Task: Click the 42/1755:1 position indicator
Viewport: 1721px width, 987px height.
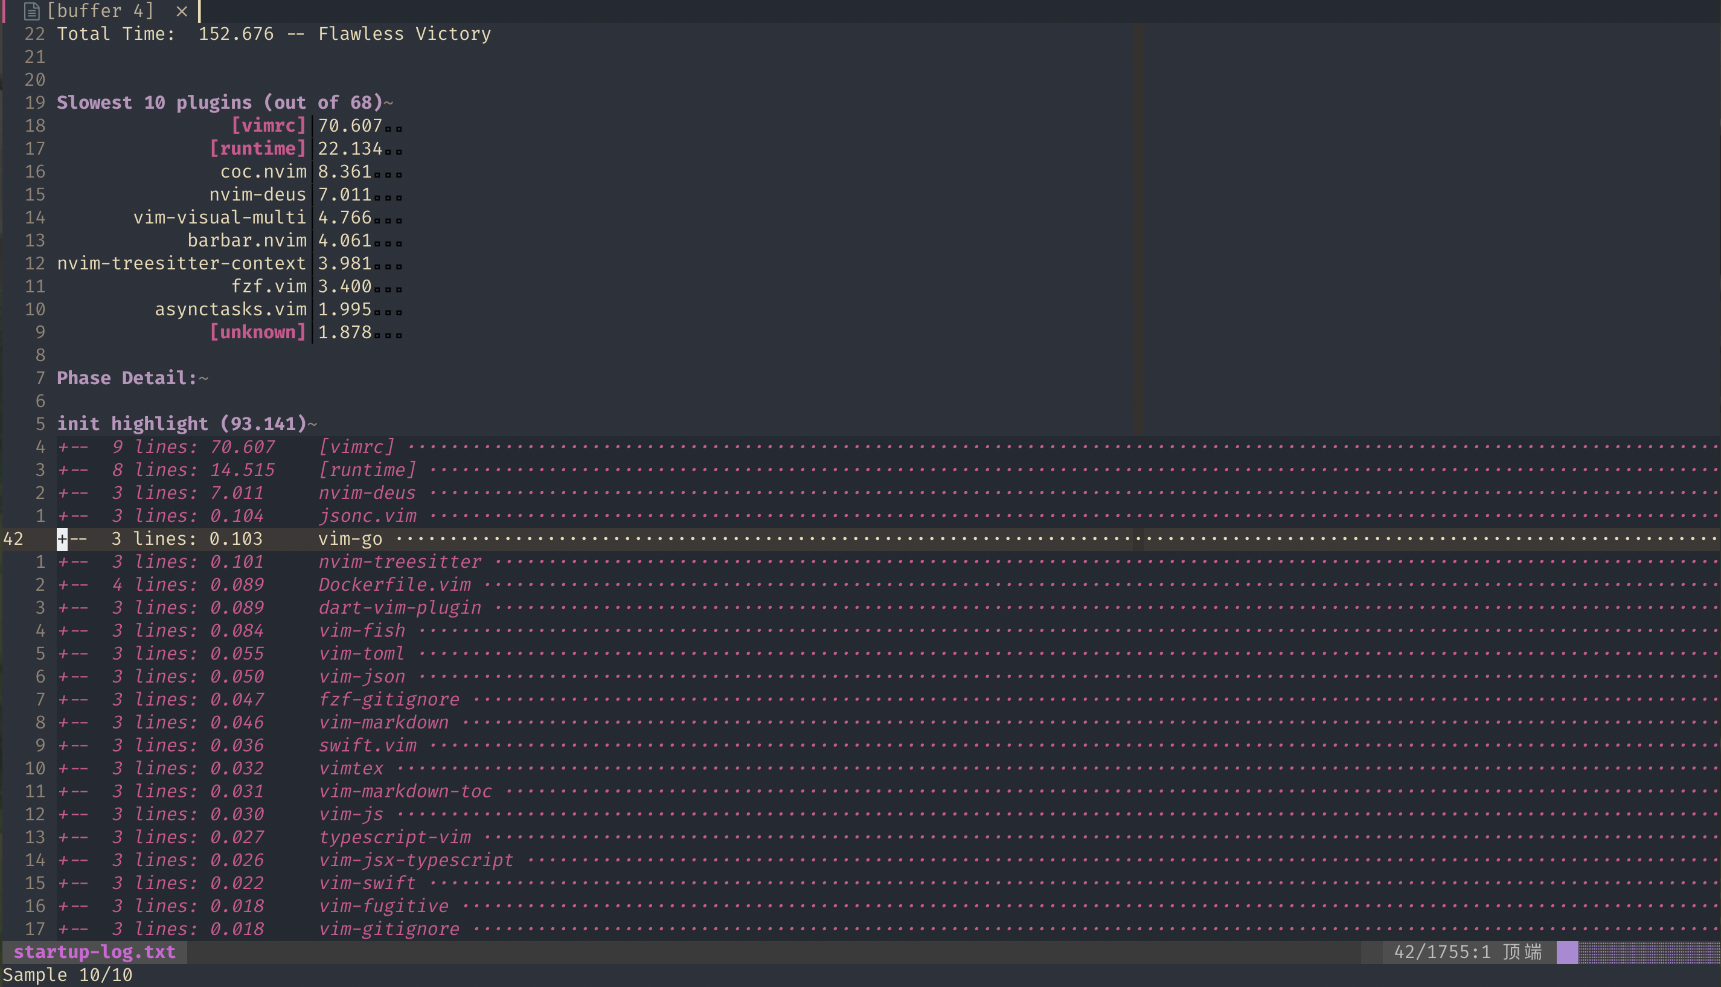Action: [1442, 953]
